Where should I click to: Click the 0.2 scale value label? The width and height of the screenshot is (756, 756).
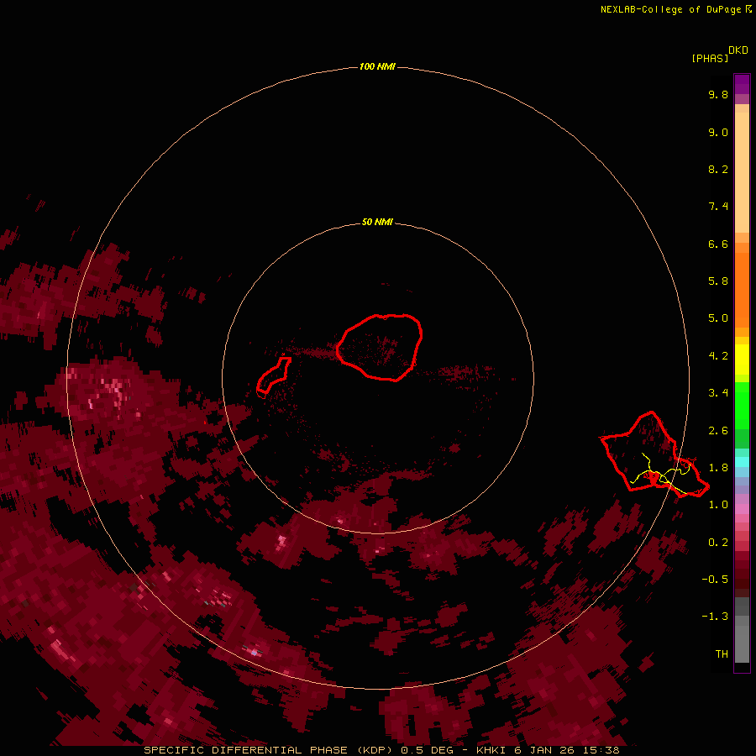(718, 543)
